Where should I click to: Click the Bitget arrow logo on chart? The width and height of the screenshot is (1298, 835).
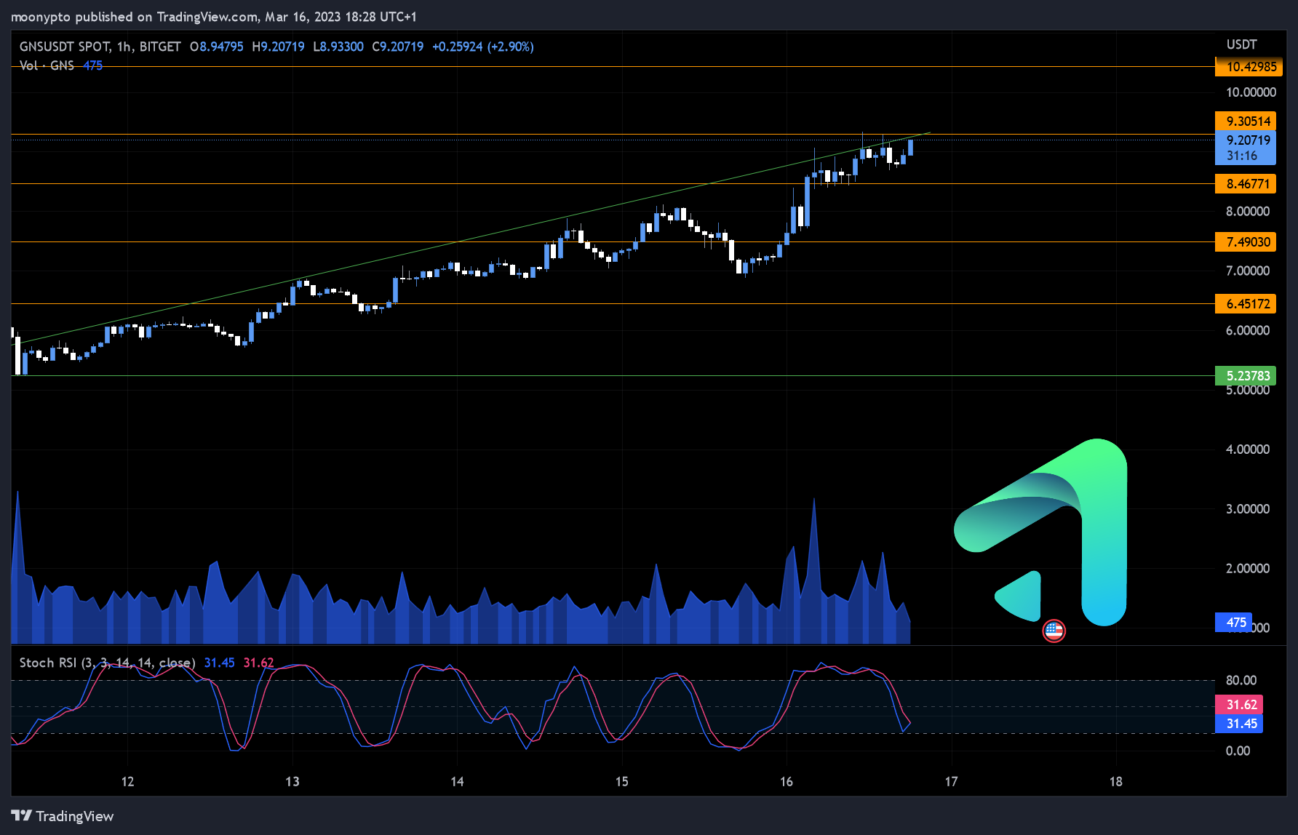pos(1040,532)
